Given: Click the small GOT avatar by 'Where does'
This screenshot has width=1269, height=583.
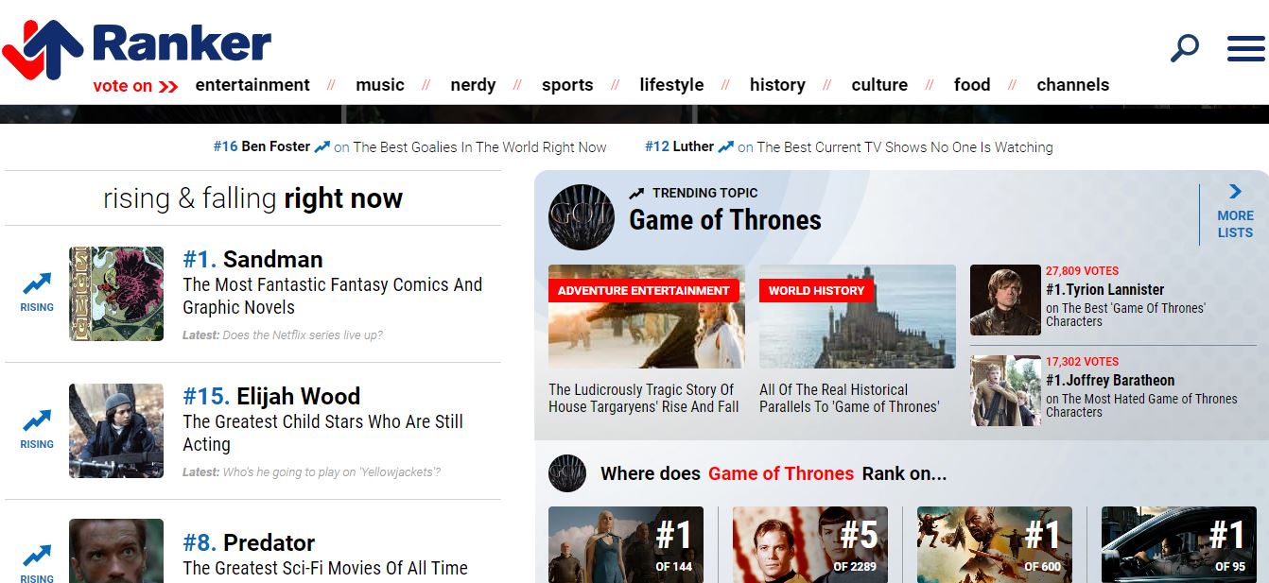Looking at the screenshot, I should [567, 473].
